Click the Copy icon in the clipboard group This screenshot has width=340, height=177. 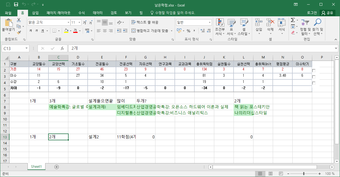(x=19, y=26)
